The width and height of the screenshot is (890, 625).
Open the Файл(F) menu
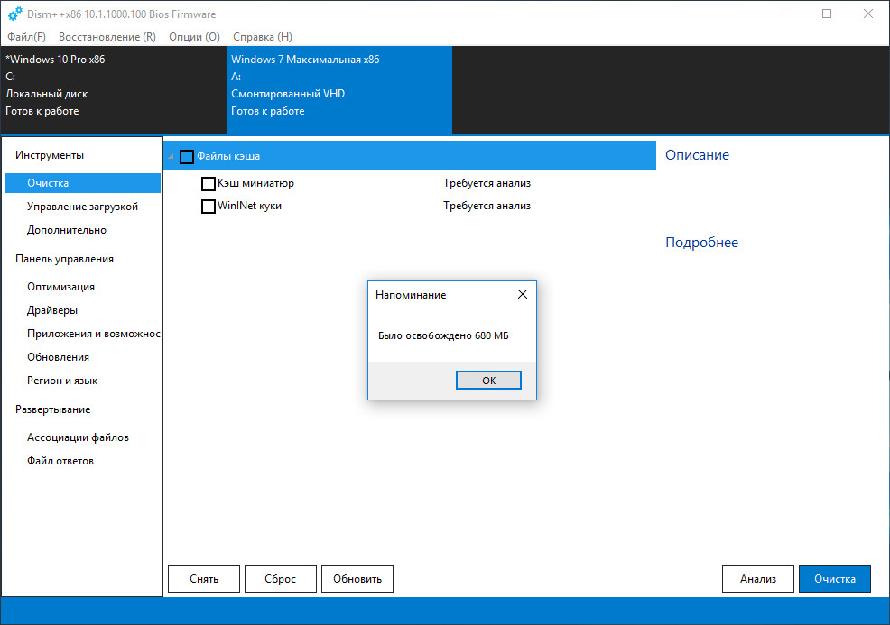click(x=26, y=37)
